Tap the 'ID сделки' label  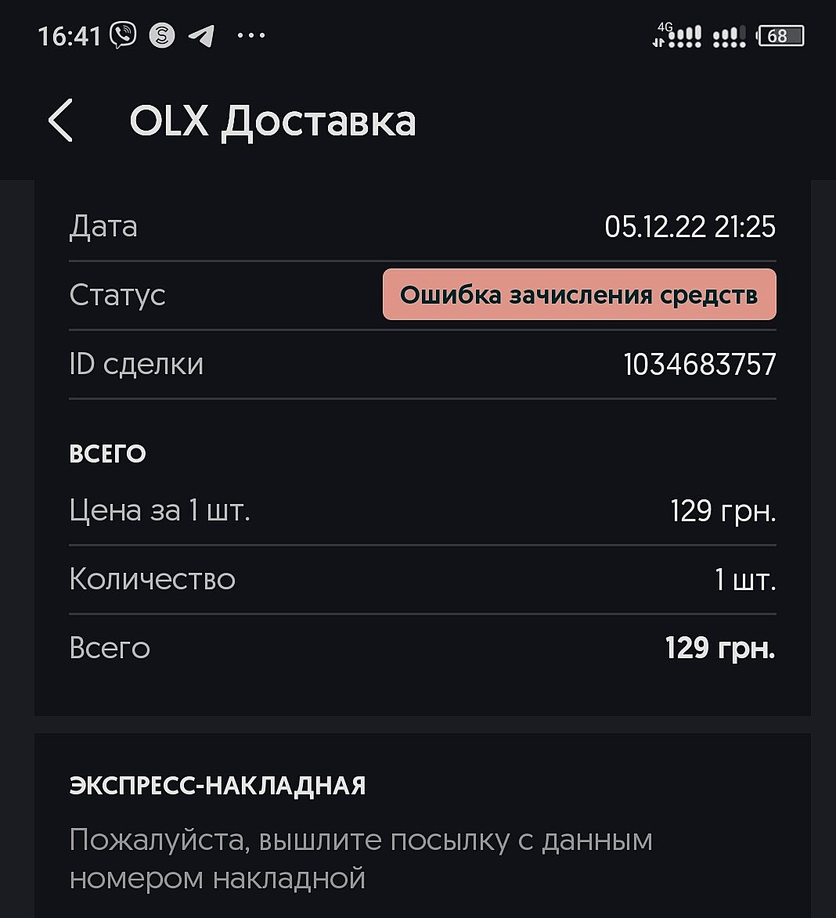tap(136, 365)
